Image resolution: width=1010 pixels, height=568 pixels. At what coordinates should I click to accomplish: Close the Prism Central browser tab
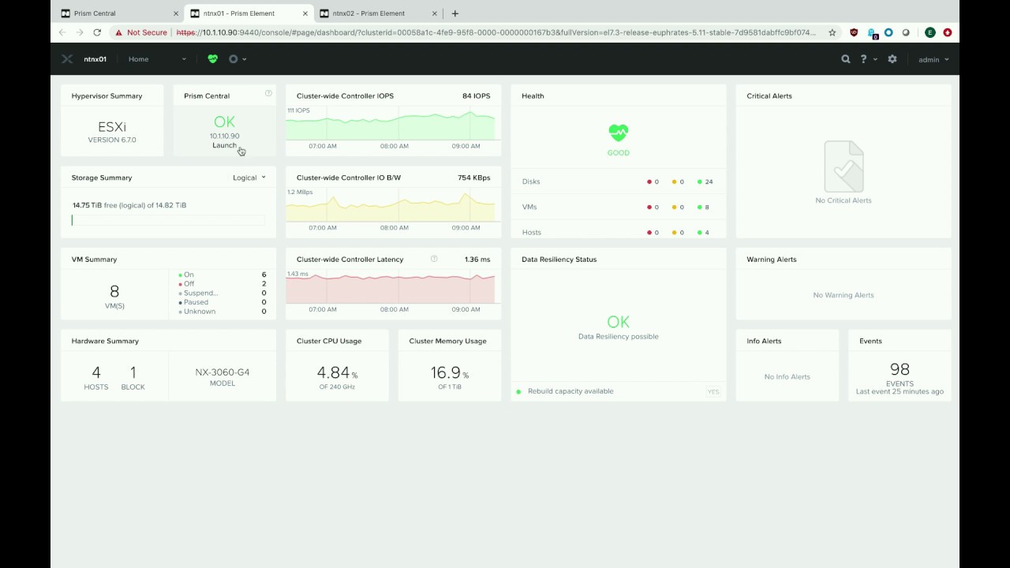tap(176, 13)
